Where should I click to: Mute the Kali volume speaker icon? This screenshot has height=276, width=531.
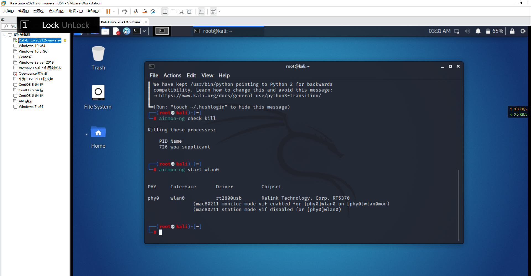467,31
